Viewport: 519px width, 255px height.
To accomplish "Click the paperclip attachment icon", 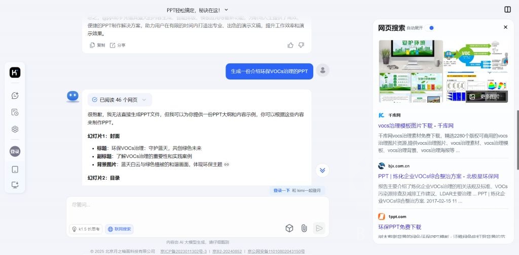I will click(304, 228).
